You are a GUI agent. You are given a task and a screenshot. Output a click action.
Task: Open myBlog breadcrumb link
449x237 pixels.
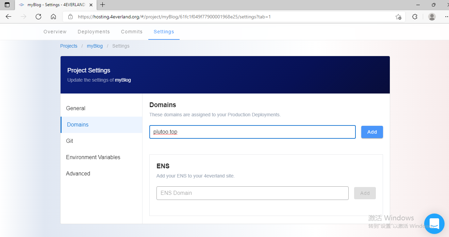point(95,46)
